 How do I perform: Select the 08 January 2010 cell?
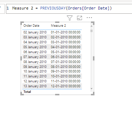pyautogui.click(x=35, y=62)
